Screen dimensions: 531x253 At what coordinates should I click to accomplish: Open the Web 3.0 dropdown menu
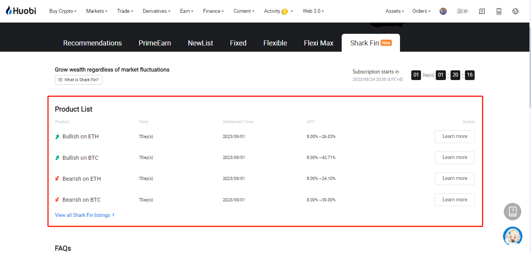tap(313, 11)
